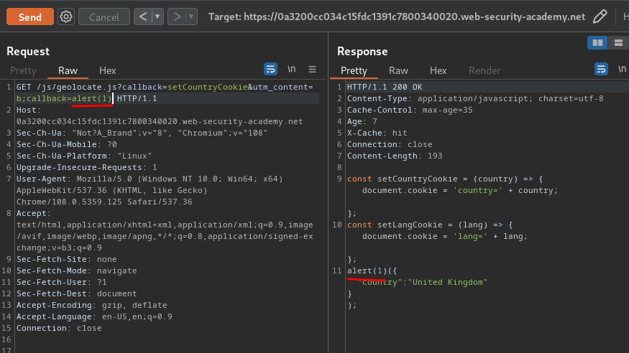Click Accept-Language header line

(94, 316)
